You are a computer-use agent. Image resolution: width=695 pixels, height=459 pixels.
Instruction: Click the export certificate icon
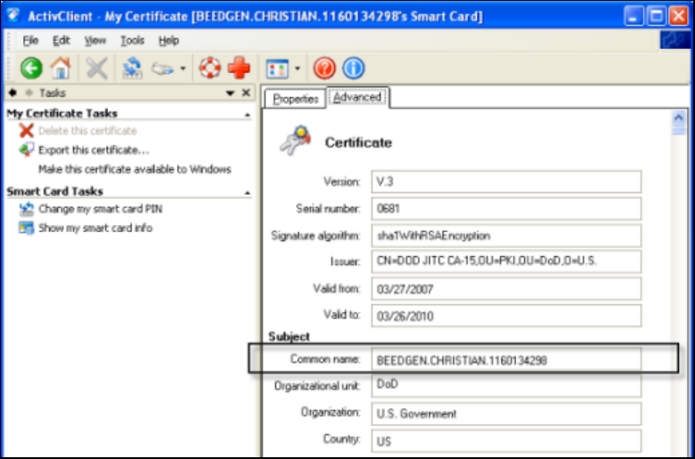26,150
